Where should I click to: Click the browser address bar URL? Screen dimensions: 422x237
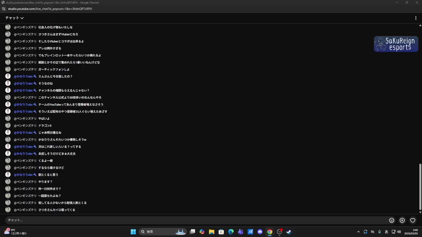pos(50,9)
